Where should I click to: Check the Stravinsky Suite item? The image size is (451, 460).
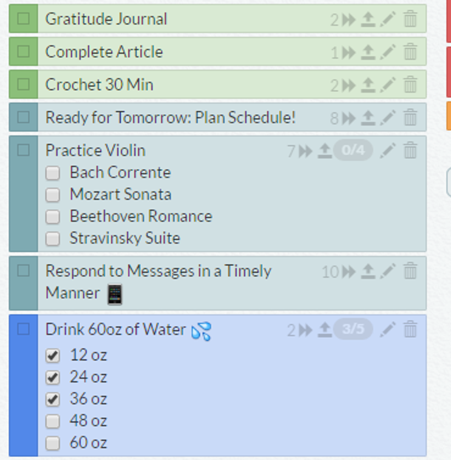tap(53, 239)
